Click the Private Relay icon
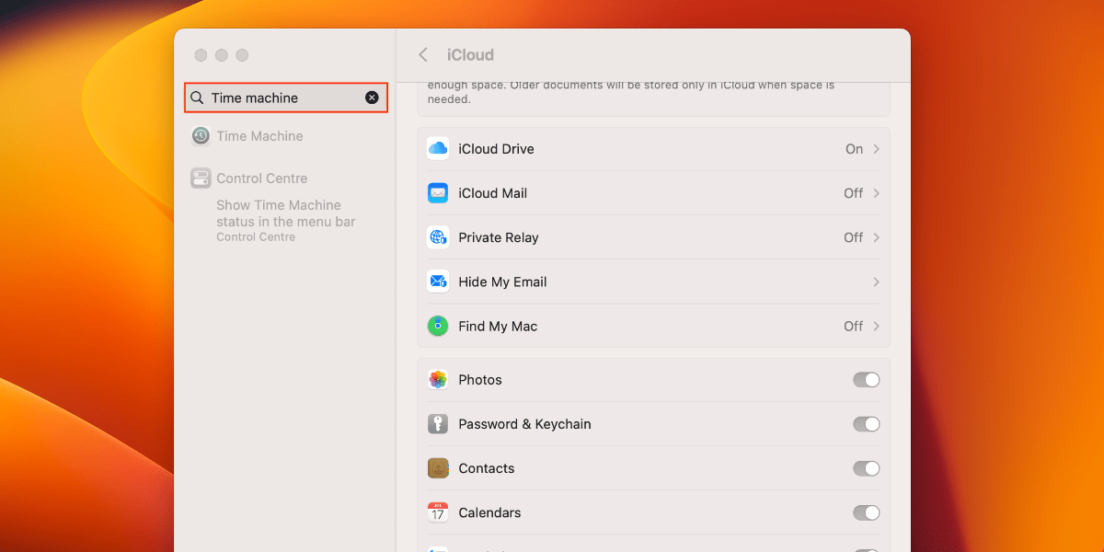This screenshot has width=1104, height=552. coord(437,236)
